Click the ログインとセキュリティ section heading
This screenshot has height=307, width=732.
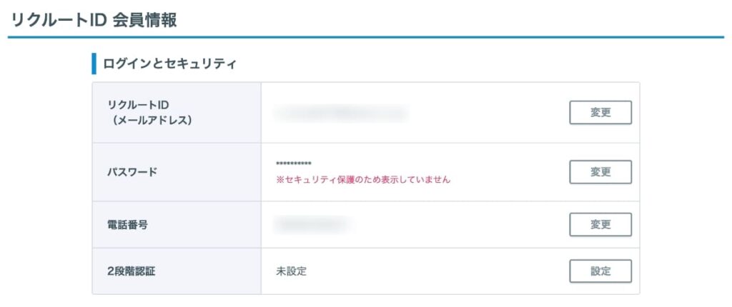point(169,64)
